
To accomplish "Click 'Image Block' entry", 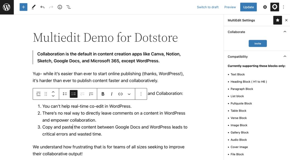I will pos(239,125).
